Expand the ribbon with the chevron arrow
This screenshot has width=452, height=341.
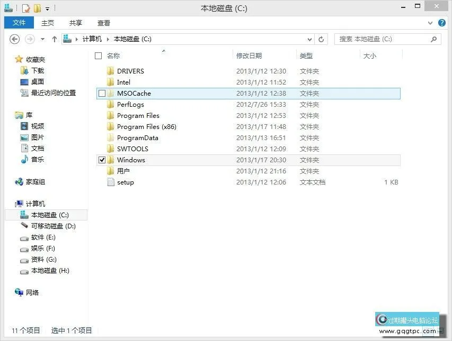tap(430, 23)
